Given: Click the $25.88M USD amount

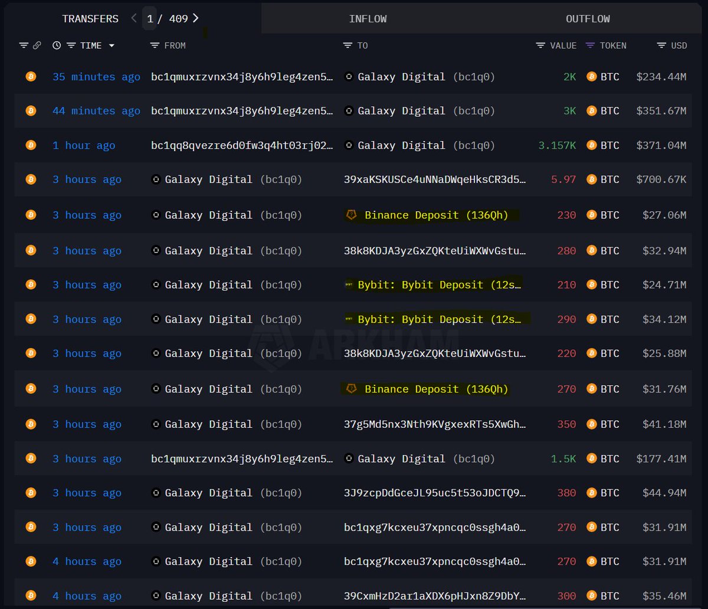Looking at the screenshot, I should click(664, 353).
